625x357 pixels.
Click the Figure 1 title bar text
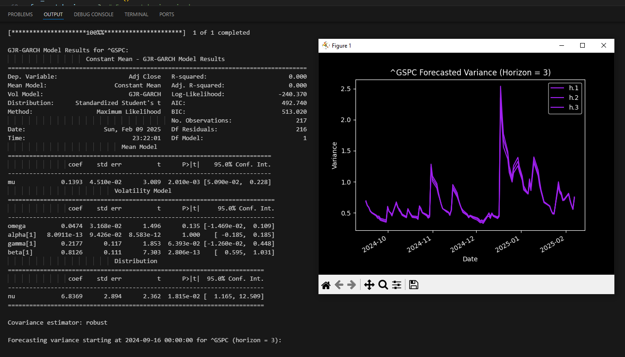[x=342, y=45]
